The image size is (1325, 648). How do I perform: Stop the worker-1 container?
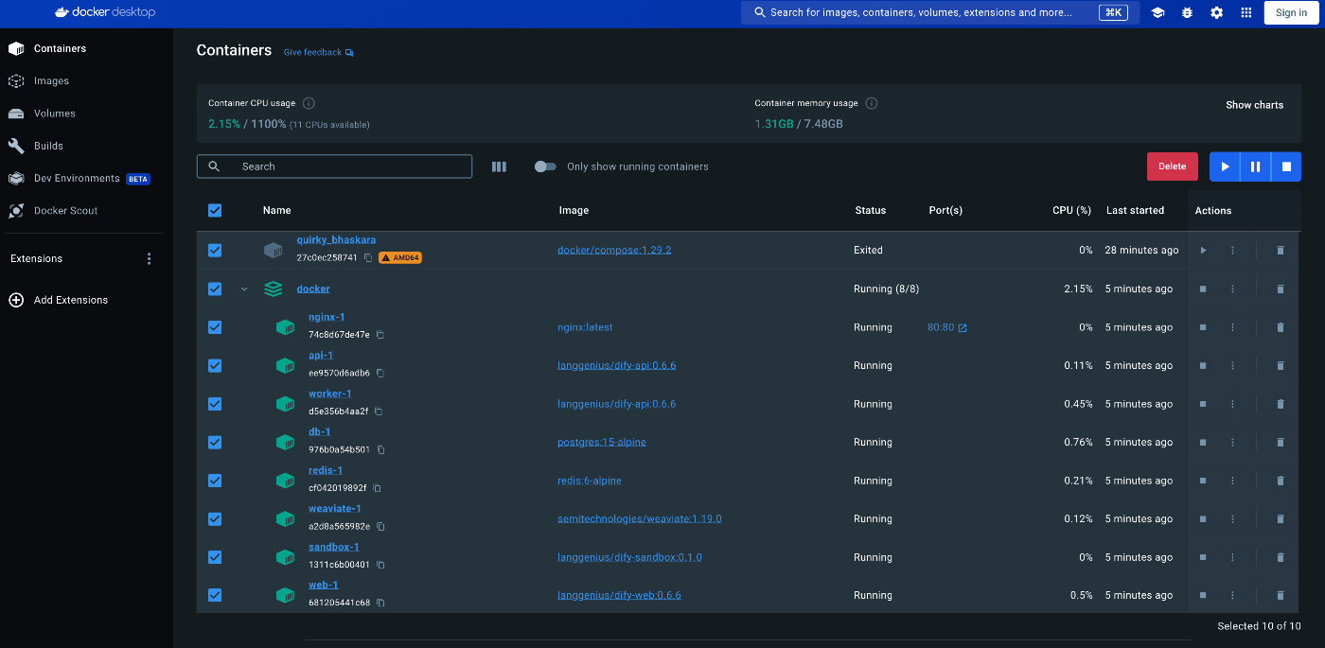coord(1203,404)
